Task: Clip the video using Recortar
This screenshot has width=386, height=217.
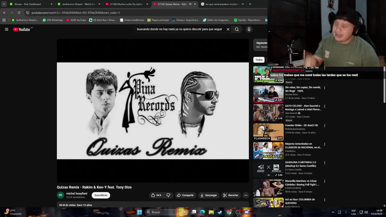Action: pyautogui.click(x=231, y=195)
